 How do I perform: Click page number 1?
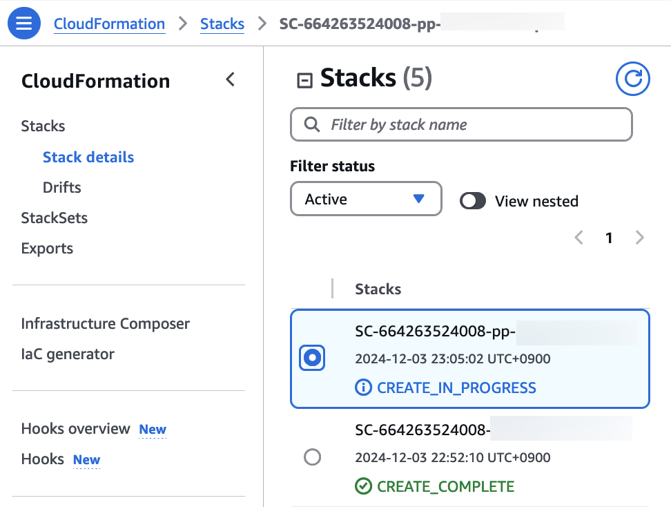609,238
